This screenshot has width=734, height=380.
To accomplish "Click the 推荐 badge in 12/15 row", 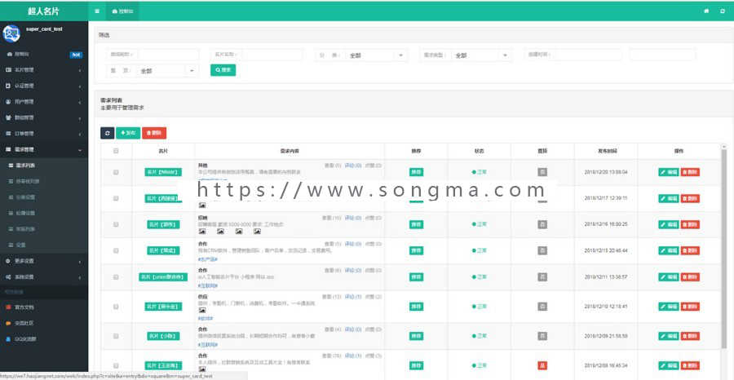I will pos(416,250).
